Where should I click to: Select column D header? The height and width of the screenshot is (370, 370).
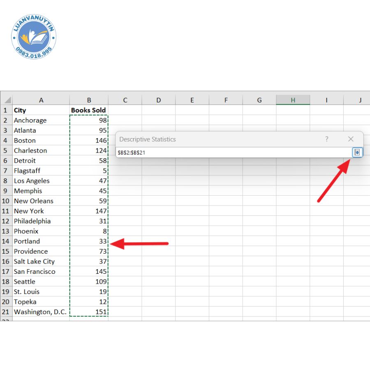click(x=158, y=100)
